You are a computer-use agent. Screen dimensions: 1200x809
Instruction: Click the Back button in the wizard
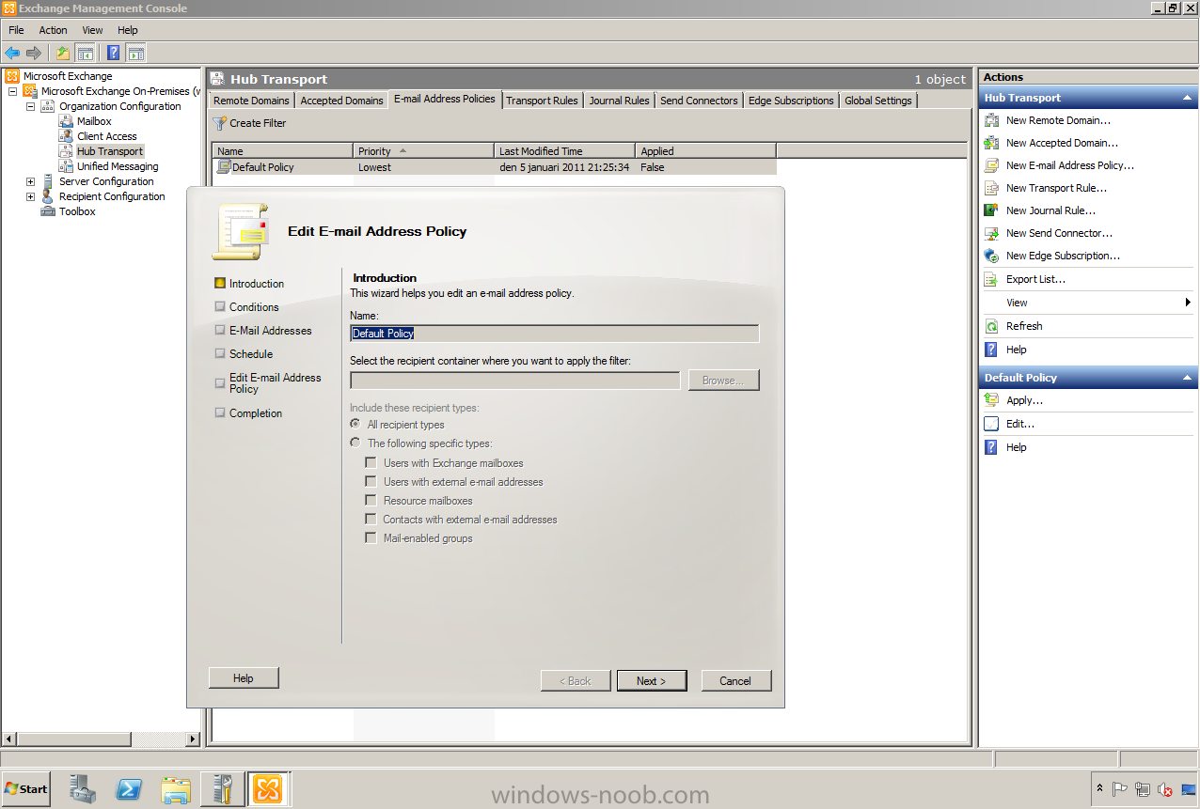coord(576,681)
